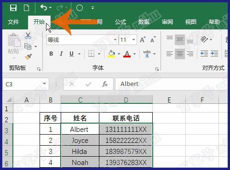This screenshot has height=170, width=230.
Task: Increase font size with large A icon
Action: point(143,40)
